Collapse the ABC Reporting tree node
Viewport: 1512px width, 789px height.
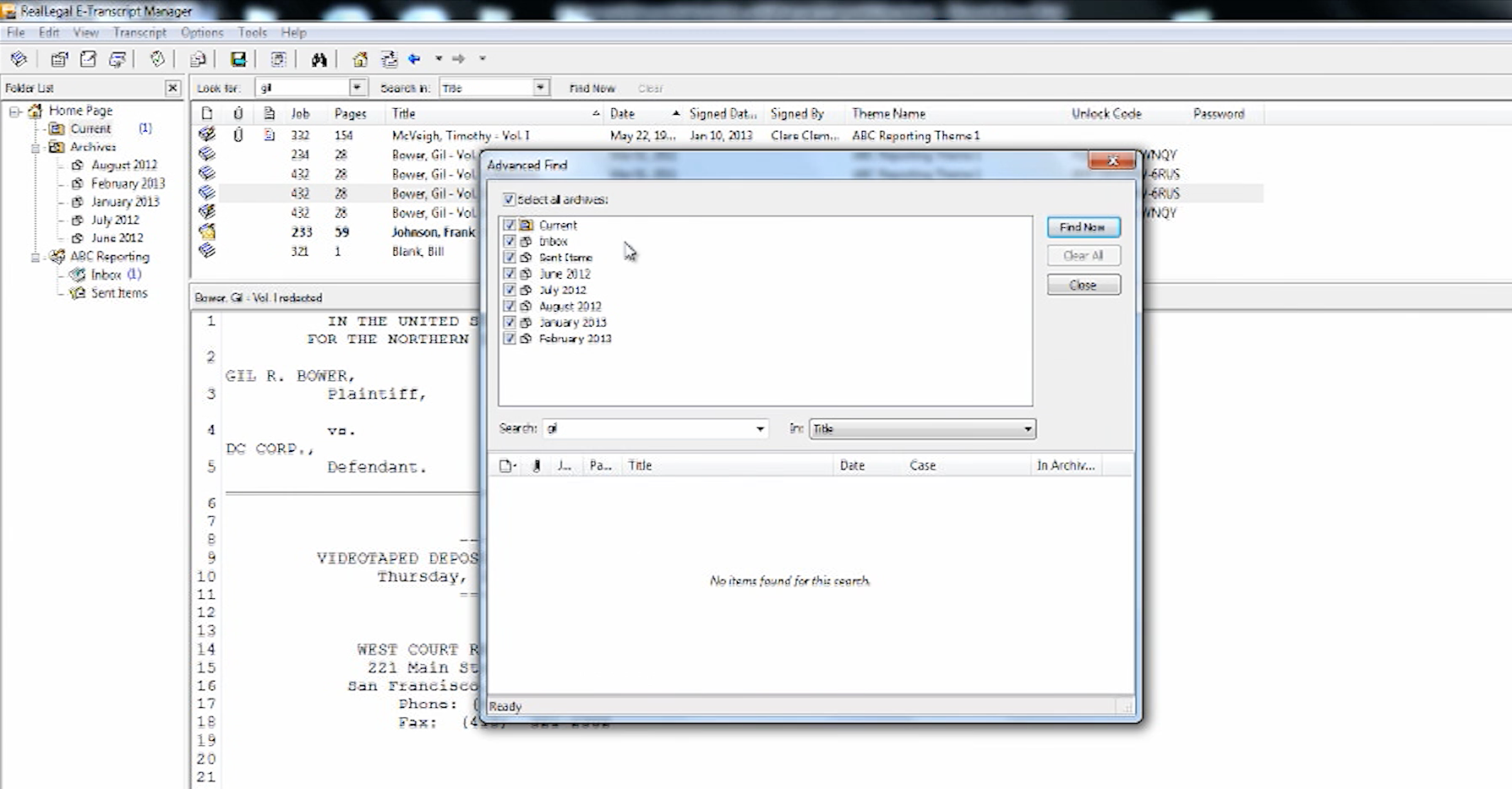click(35, 257)
